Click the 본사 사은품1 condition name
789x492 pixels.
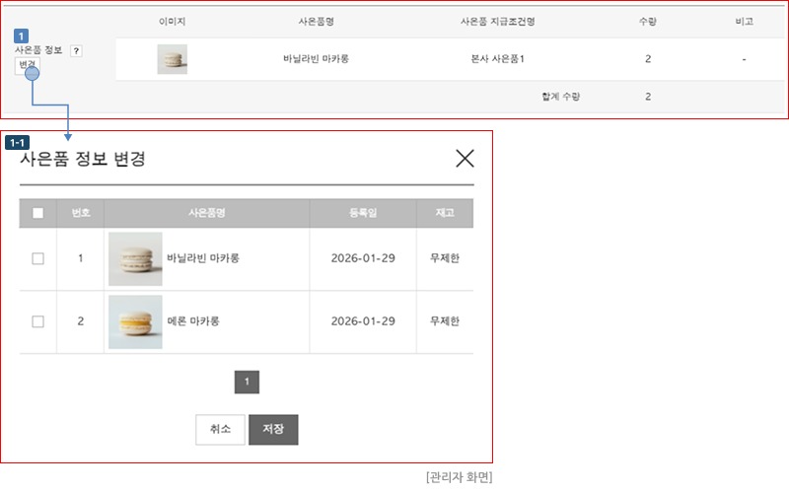coord(498,59)
